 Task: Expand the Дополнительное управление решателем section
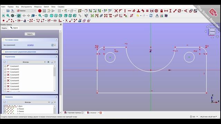[x=56, y=52]
